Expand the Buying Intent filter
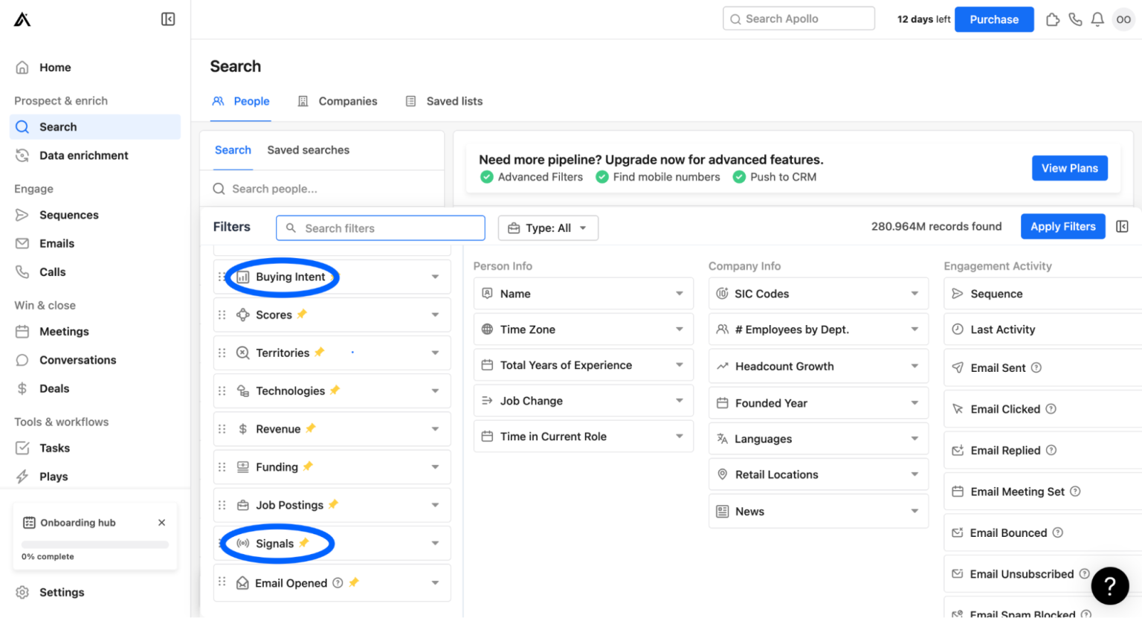The height and width of the screenshot is (618, 1142). pyautogui.click(x=435, y=277)
